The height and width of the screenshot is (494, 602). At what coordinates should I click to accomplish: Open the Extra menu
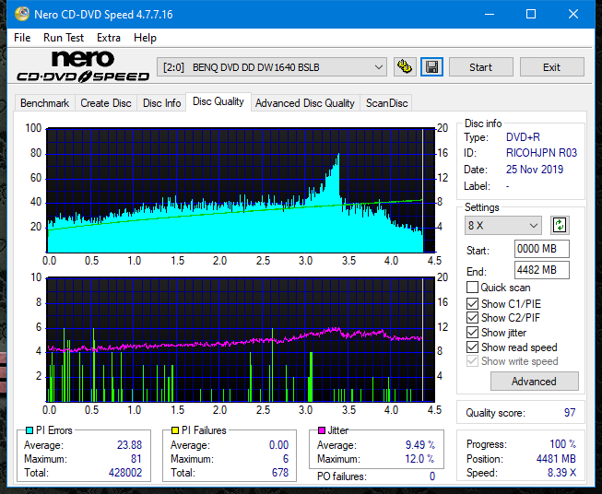pos(109,38)
